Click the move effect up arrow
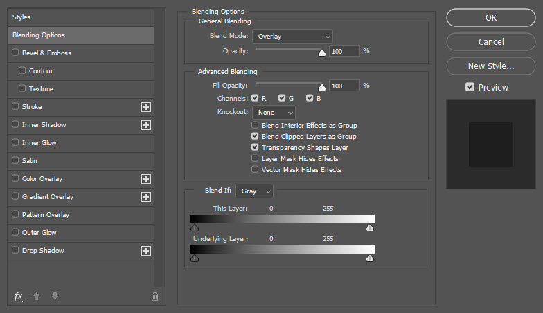543x313 pixels. pyautogui.click(x=37, y=296)
